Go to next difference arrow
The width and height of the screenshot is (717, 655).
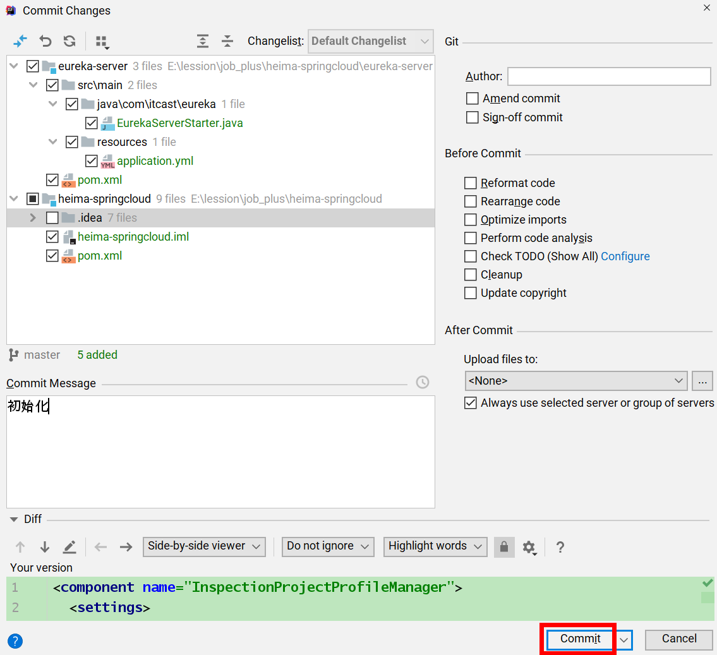point(45,546)
